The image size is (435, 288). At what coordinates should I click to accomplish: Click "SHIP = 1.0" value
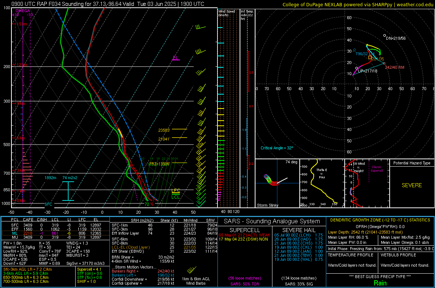coord(86,281)
